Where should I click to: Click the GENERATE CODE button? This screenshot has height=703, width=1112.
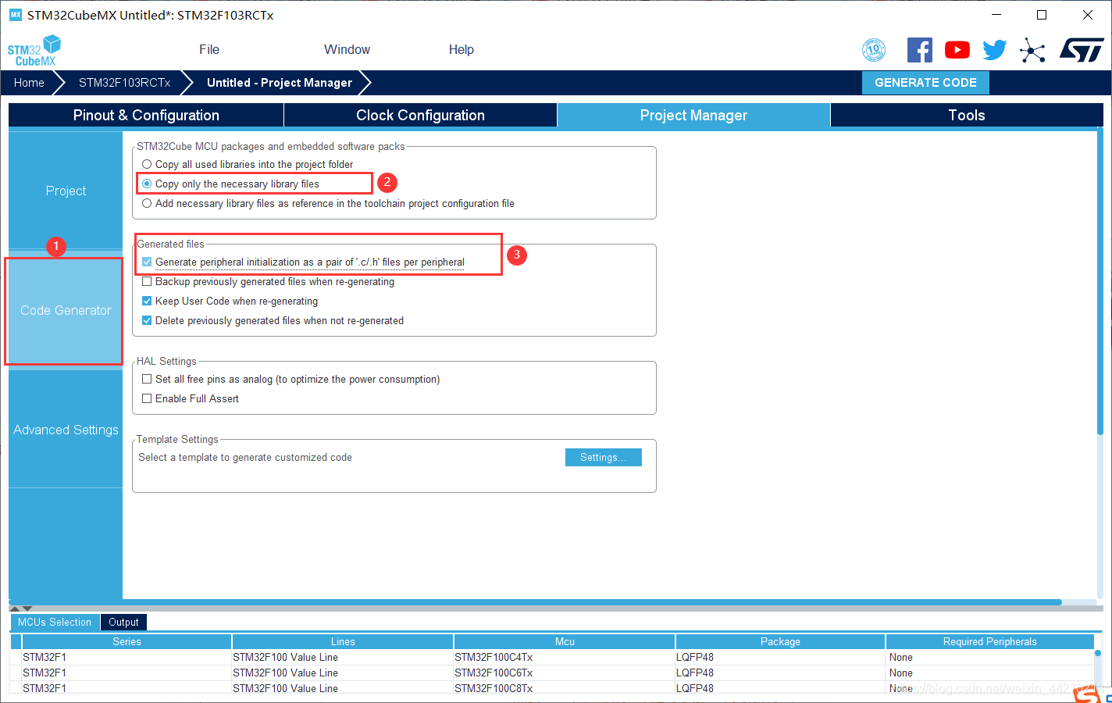925,83
